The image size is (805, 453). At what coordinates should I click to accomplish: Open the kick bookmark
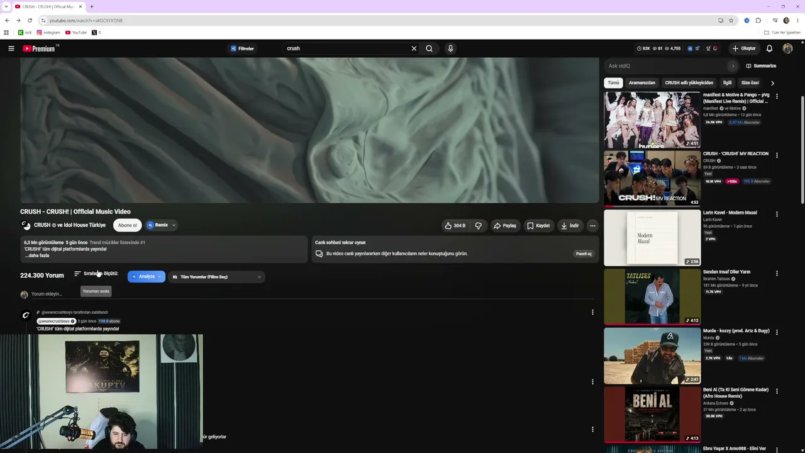(25, 33)
